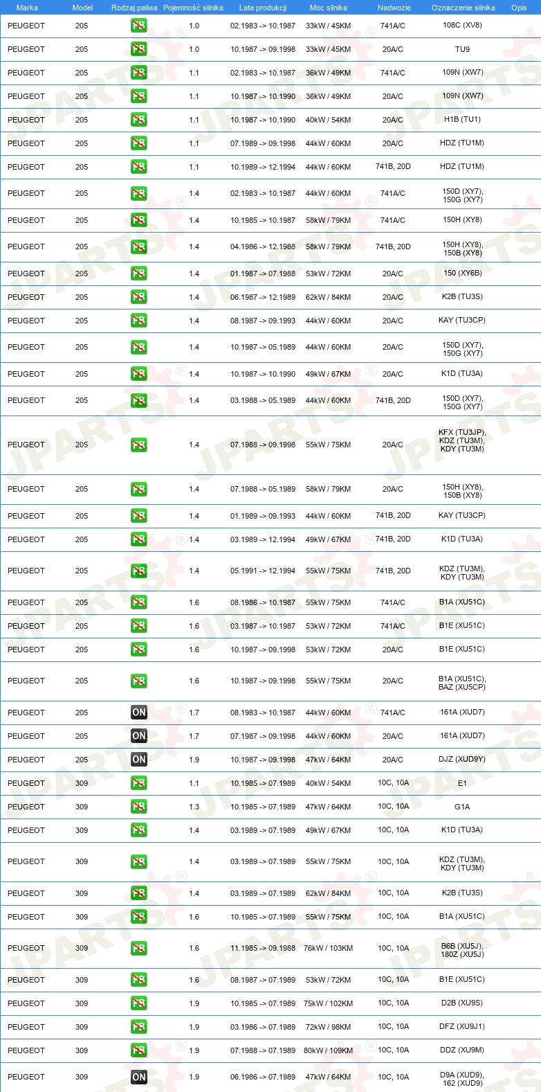Click petrol icon in BAZ (XU5CP) row
541x1092 pixels.
pyautogui.click(x=139, y=681)
